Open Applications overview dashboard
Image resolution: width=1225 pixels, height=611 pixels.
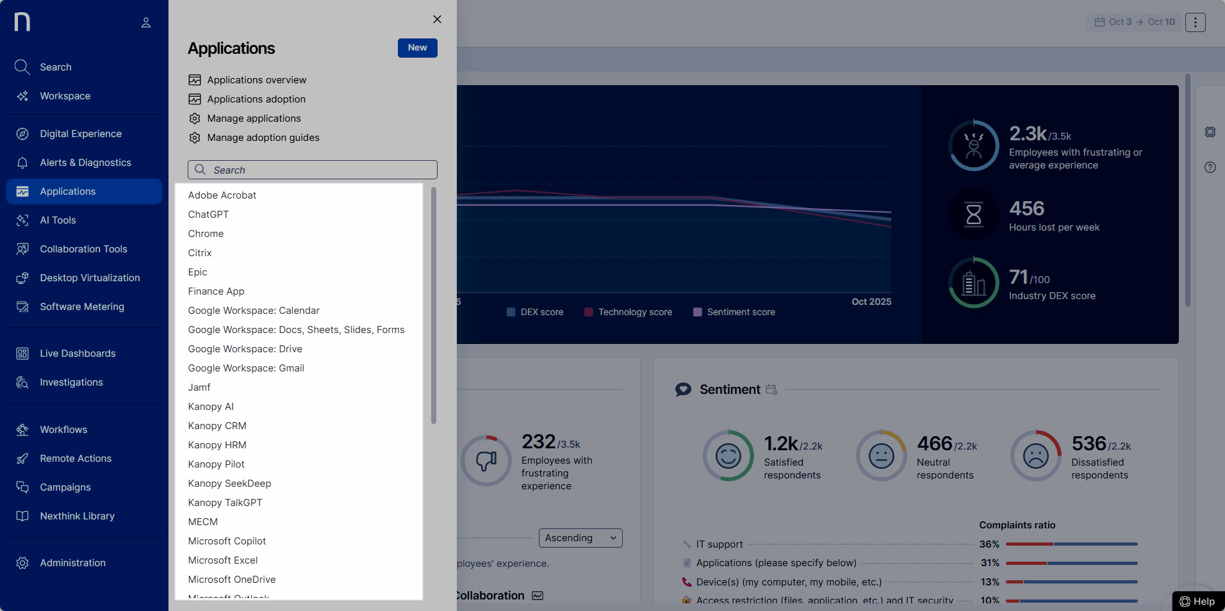point(256,80)
